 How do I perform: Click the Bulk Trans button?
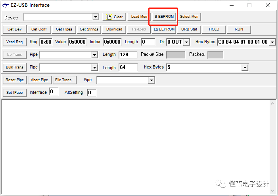[x=15, y=67]
